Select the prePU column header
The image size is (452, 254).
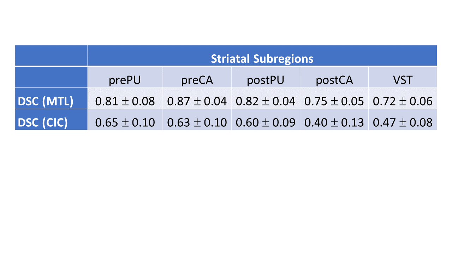pos(125,80)
